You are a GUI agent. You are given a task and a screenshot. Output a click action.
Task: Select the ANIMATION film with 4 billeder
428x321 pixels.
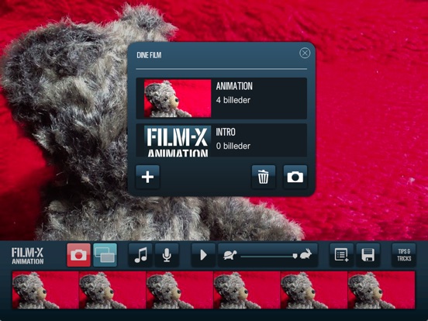tap(222, 98)
